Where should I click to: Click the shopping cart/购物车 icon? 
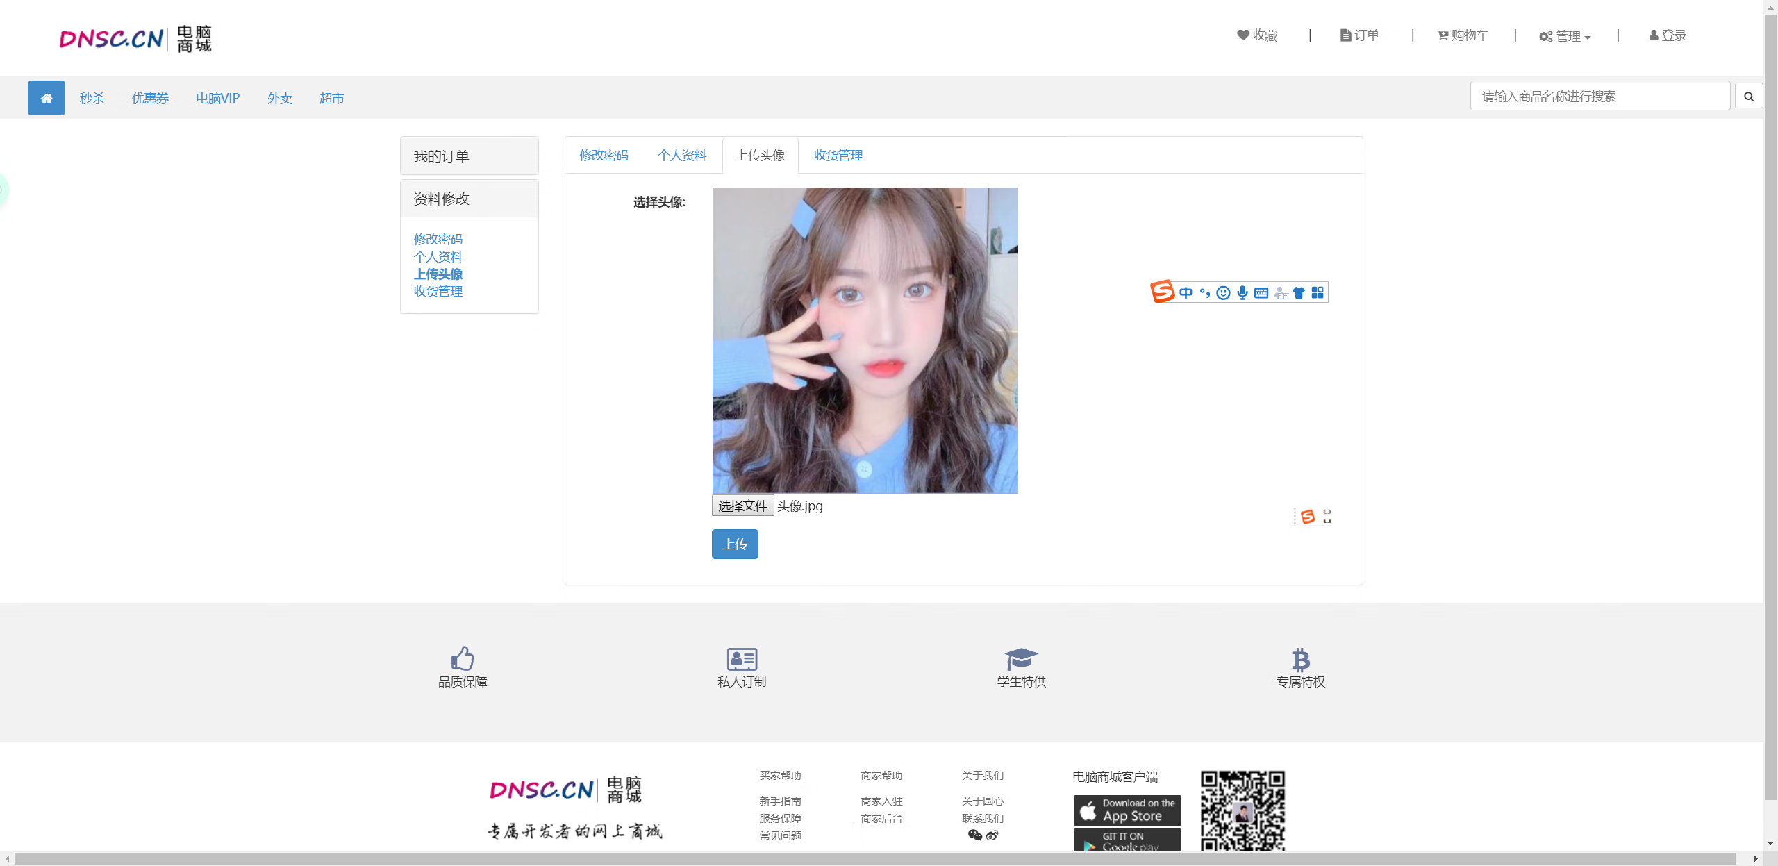[x=1464, y=35]
